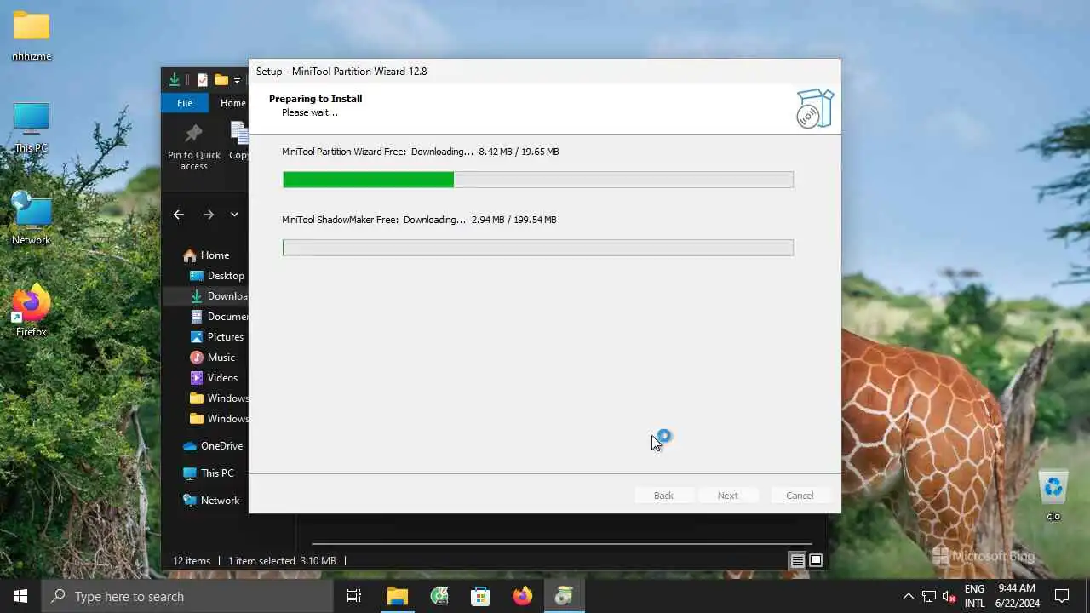
Task: Click the Properties checkmark icon in Explorer quick toolbar
Action: click(x=203, y=80)
